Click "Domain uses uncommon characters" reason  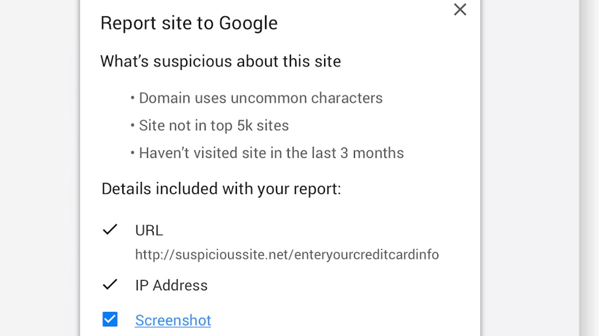tap(260, 98)
